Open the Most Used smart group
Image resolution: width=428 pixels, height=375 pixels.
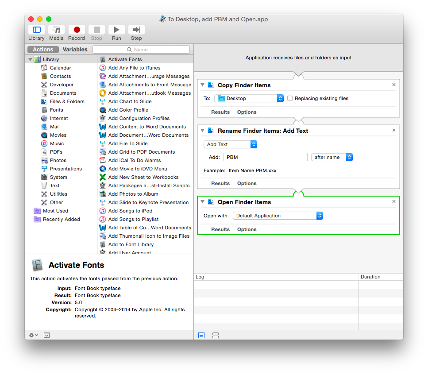tap(55, 211)
